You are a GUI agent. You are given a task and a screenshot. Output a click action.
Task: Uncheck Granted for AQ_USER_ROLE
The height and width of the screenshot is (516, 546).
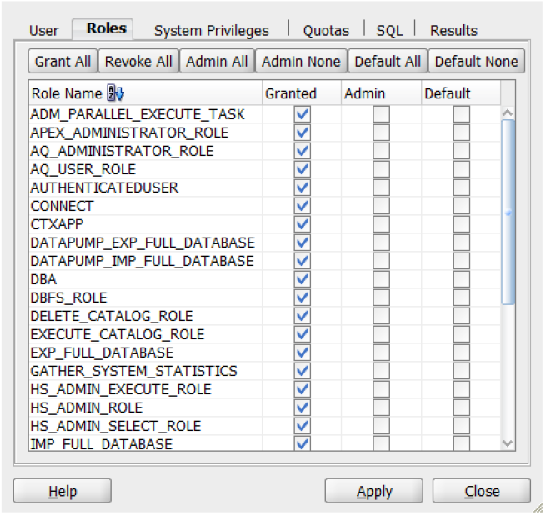coord(302,169)
